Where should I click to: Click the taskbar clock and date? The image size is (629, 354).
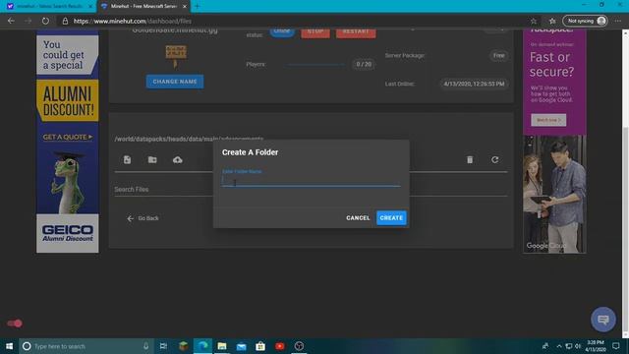596,346
